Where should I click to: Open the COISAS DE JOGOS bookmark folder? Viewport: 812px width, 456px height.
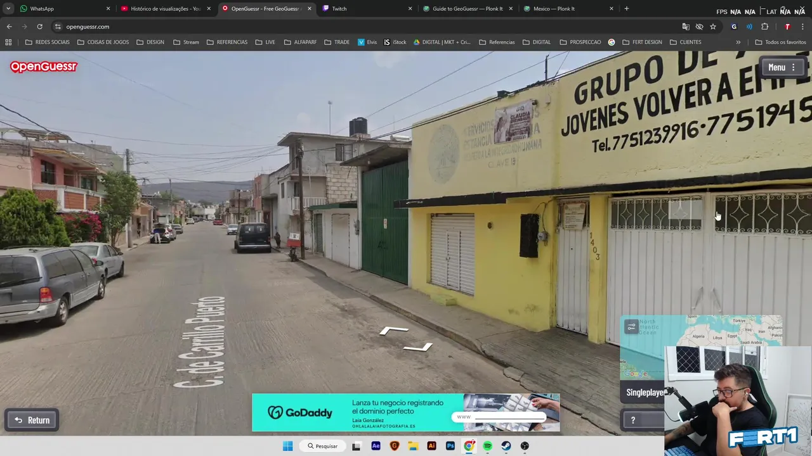(103, 42)
